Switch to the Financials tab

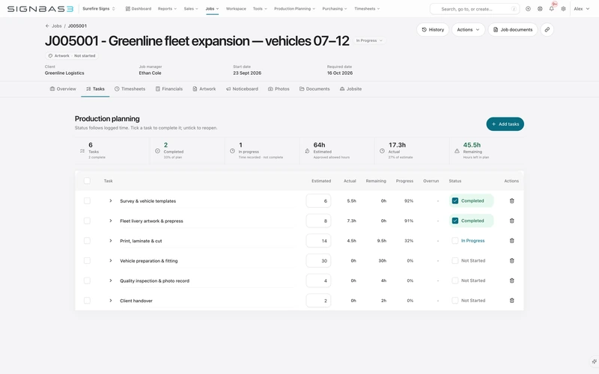click(169, 89)
